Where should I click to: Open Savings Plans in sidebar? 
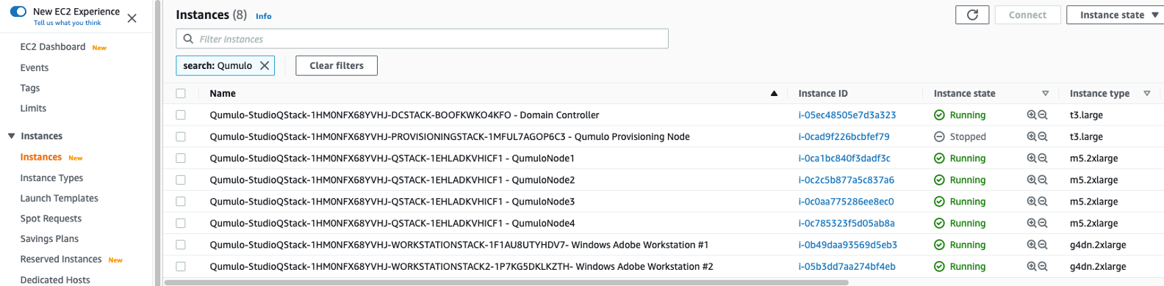click(x=49, y=239)
